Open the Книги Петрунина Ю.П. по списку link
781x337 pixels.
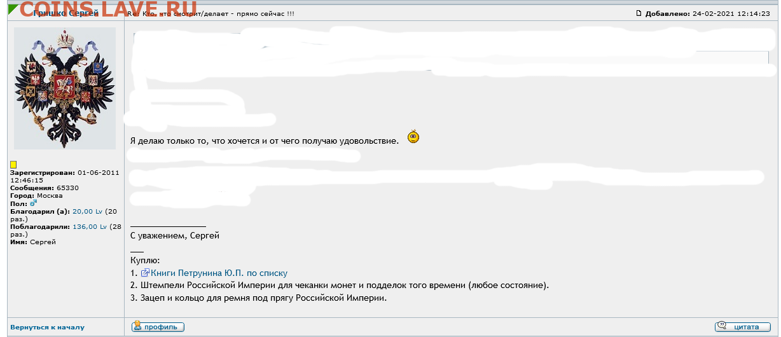click(x=219, y=273)
